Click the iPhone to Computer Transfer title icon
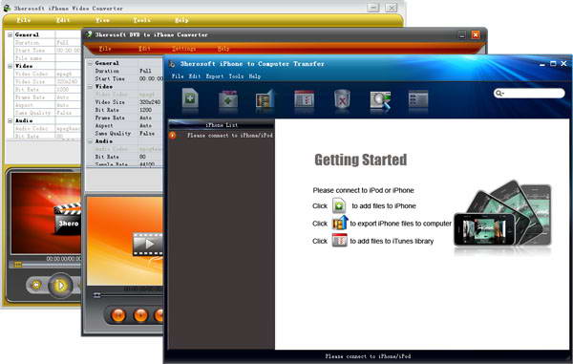 tap(172, 64)
